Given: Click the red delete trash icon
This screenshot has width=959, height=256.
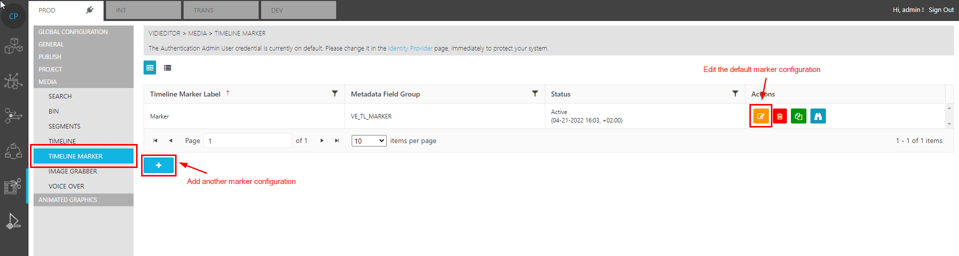Looking at the screenshot, I should pyautogui.click(x=779, y=116).
